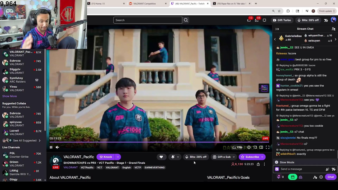Collapse the Stream Chat panel arrow
Image resolution: width=338 pixels, height=190 pixels.
point(277,29)
